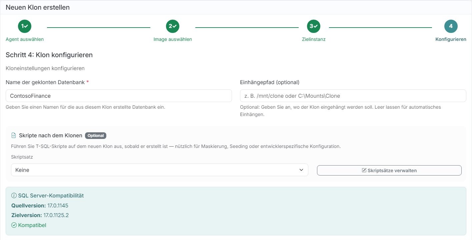The height and width of the screenshot is (240, 472).
Task: Click the step 2 completed circle
Action: tap(173, 26)
